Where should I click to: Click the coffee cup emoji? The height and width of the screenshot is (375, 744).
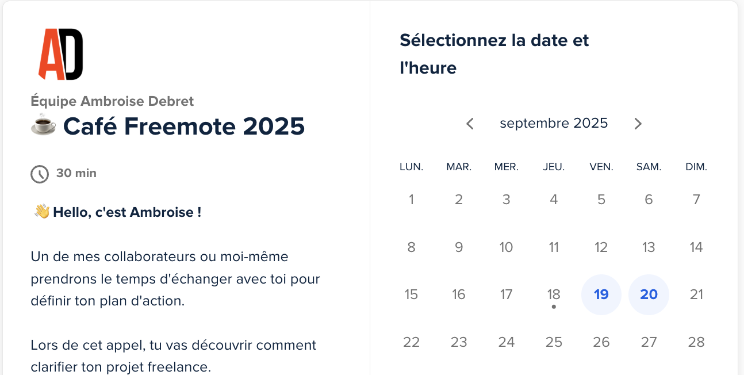[43, 125]
